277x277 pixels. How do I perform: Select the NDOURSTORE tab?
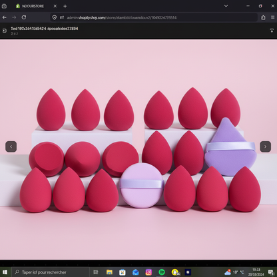tap(33, 6)
